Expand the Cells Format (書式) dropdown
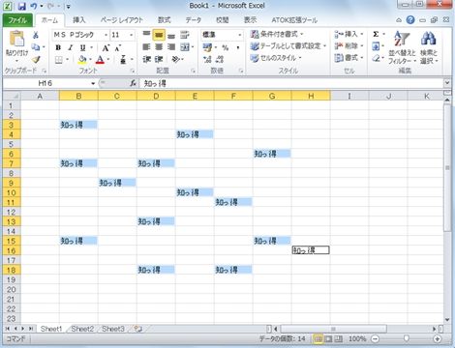The image size is (455, 348). click(x=362, y=58)
